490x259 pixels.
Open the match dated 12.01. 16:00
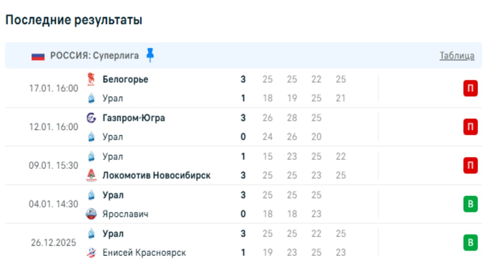[x=53, y=127]
